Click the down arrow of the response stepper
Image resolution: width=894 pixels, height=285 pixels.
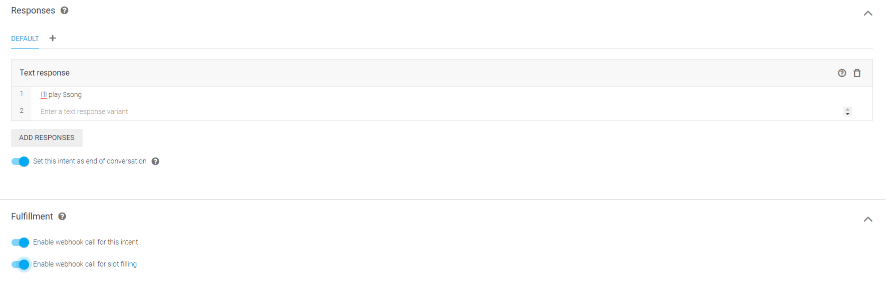pos(847,114)
